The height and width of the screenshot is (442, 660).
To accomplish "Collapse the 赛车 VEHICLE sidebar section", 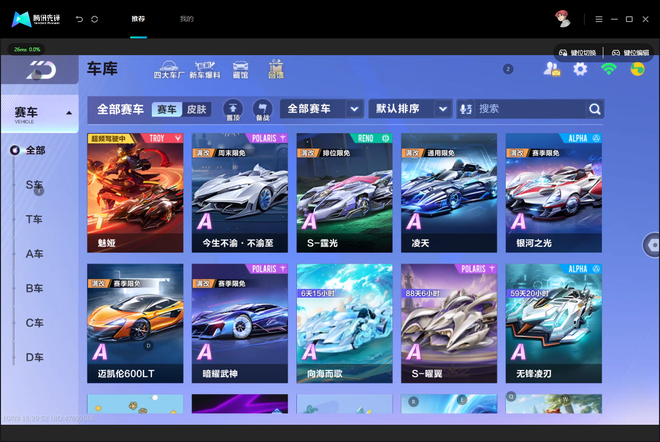I will (69, 113).
